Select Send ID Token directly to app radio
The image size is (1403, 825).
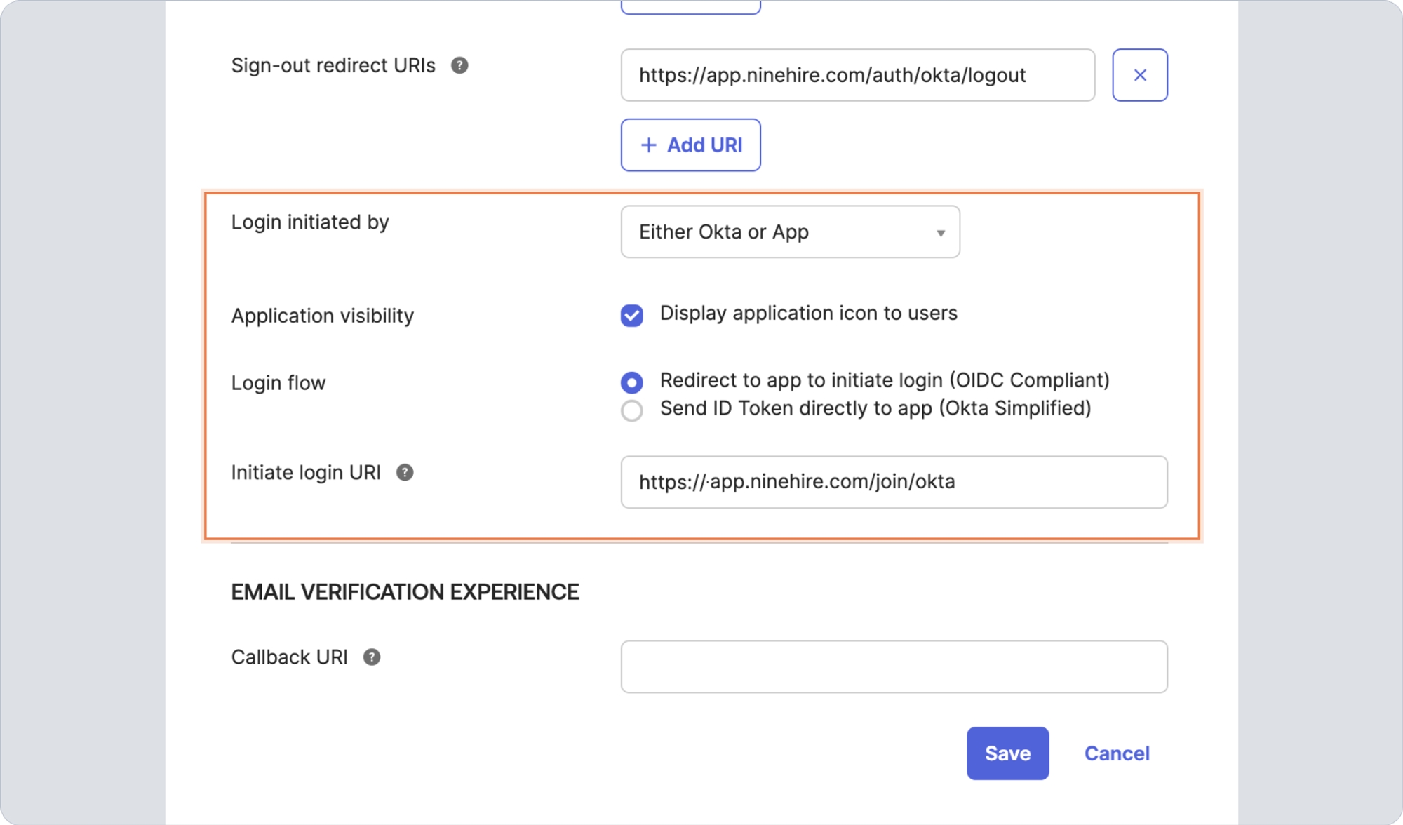tap(631, 410)
